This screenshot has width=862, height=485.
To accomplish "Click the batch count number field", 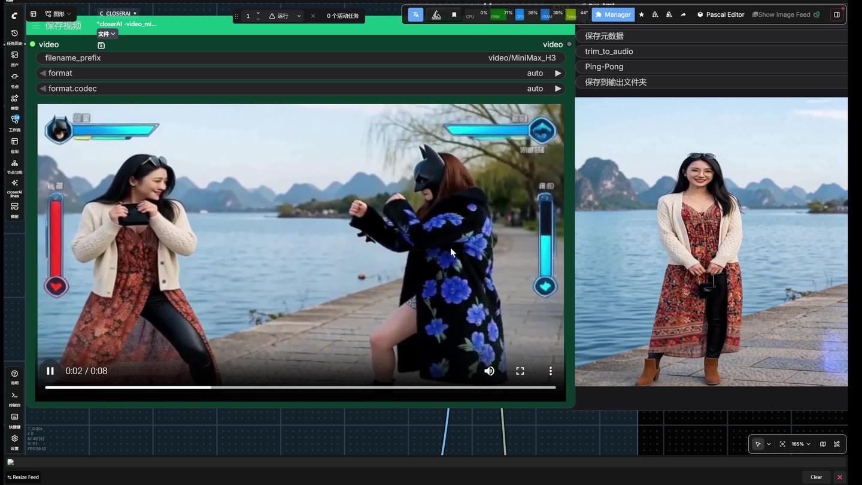I will [x=248, y=16].
